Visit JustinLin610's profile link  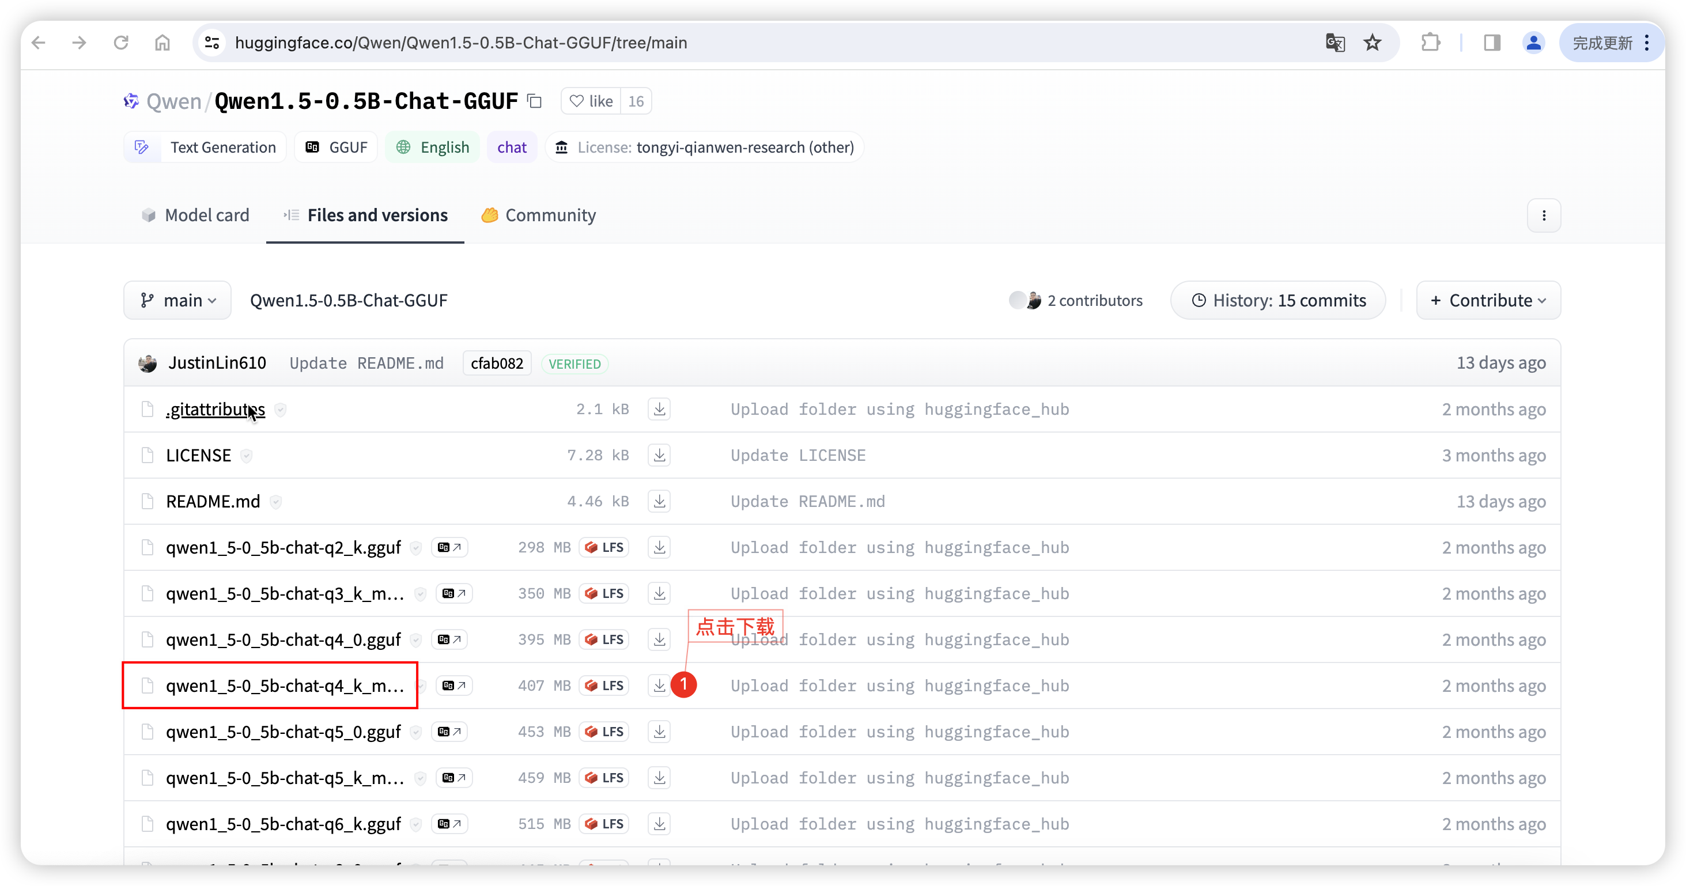pos(217,362)
